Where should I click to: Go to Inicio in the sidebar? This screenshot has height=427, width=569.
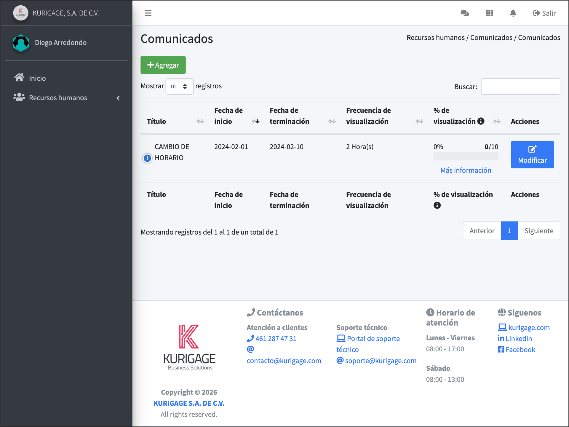[x=37, y=78]
